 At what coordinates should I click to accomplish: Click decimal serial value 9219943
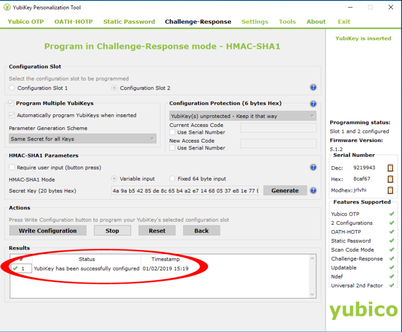point(364,167)
